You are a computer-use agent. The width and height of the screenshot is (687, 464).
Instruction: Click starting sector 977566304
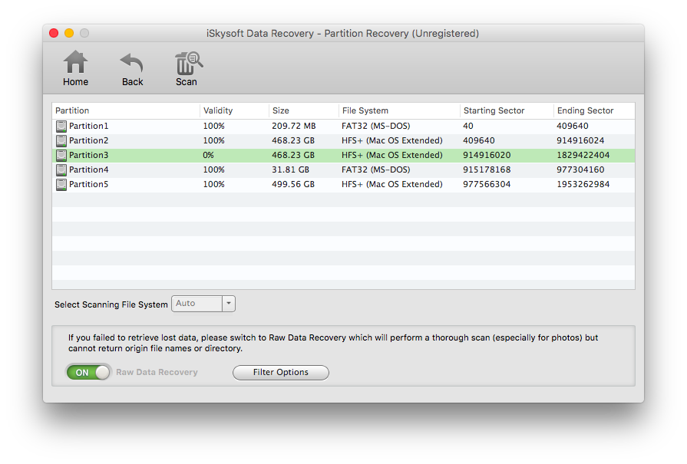click(x=487, y=184)
